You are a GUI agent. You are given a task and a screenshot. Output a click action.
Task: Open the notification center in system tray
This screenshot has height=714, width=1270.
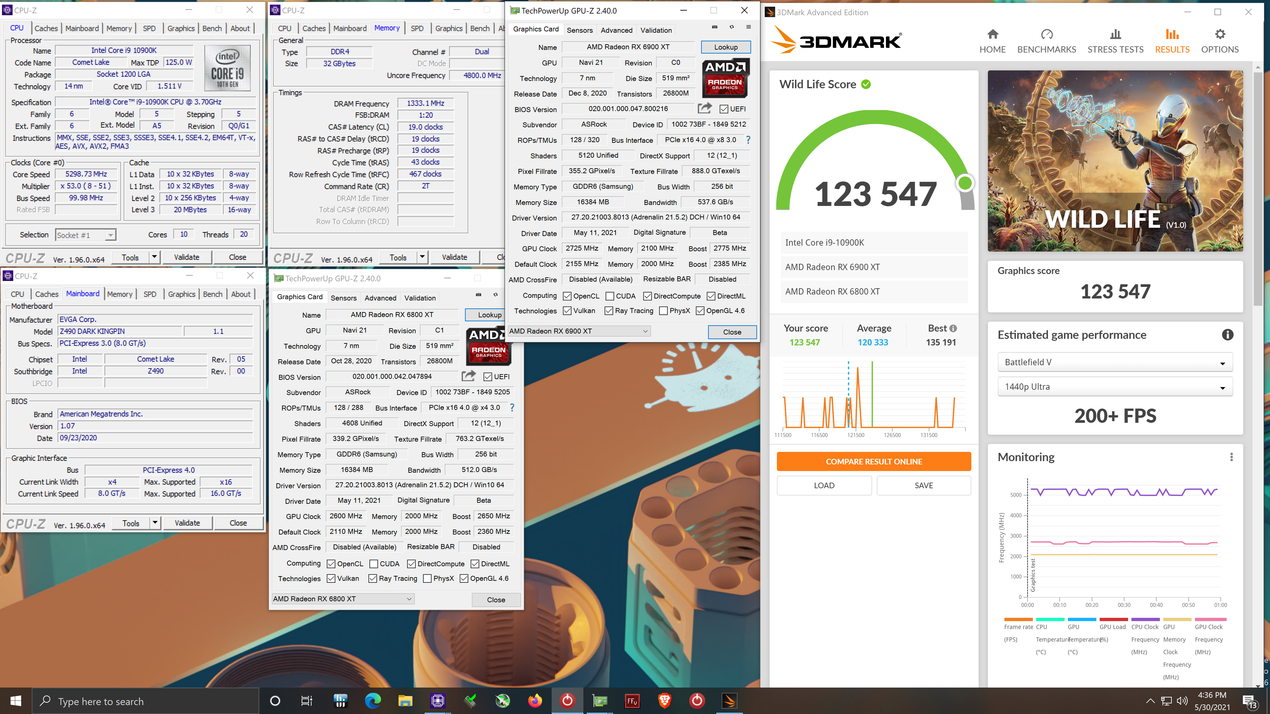coord(1249,701)
